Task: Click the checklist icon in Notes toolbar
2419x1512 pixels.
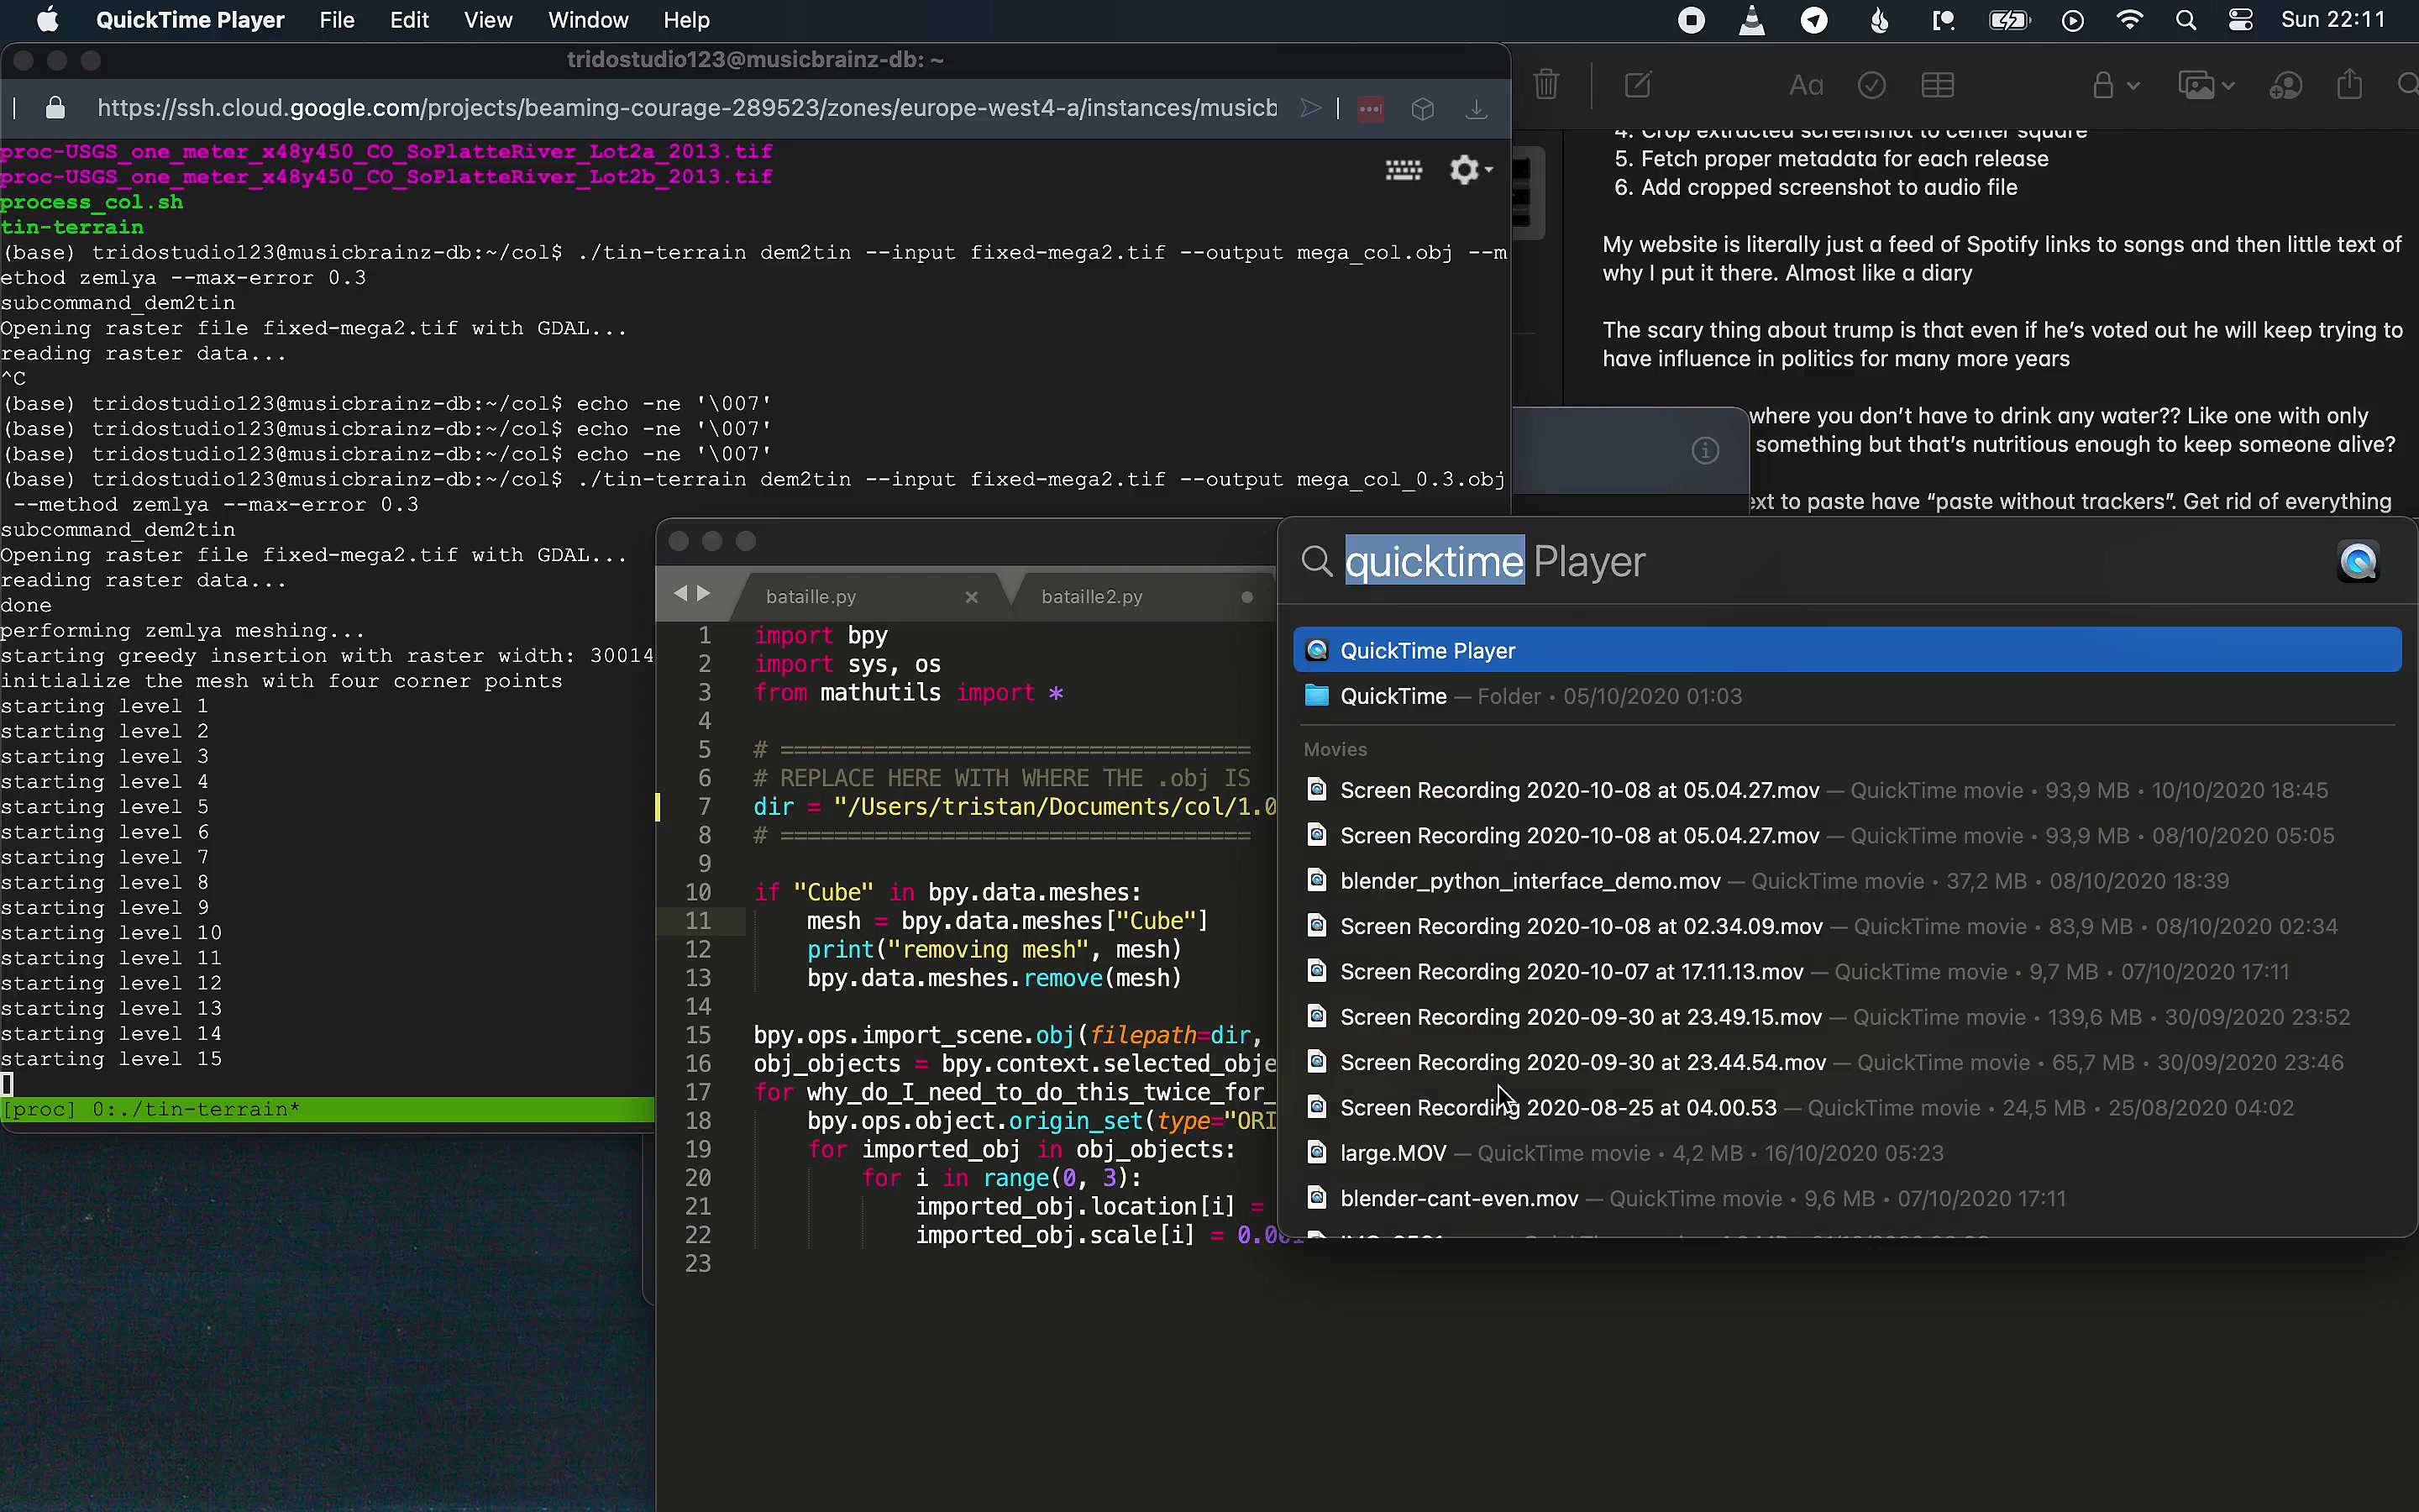Action: pyautogui.click(x=1871, y=86)
